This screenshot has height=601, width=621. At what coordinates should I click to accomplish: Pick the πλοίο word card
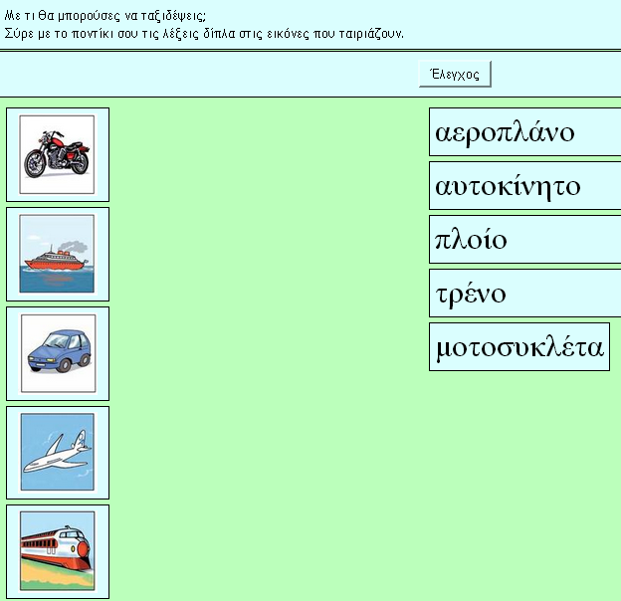(x=524, y=240)
